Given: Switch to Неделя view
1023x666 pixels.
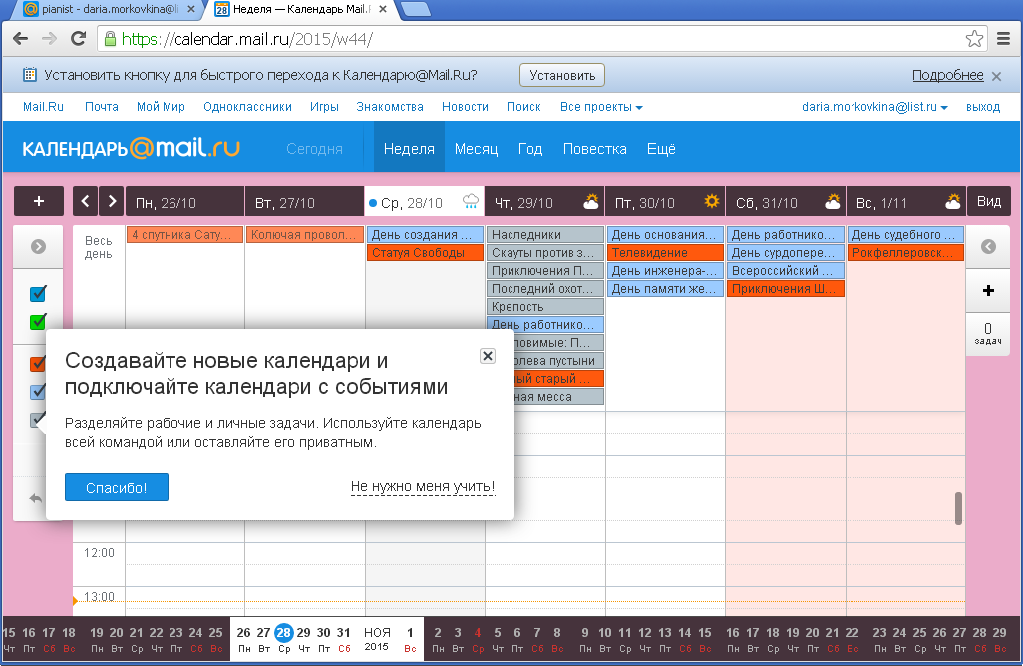Looking at the screenshot, I should tap(409, 149).
